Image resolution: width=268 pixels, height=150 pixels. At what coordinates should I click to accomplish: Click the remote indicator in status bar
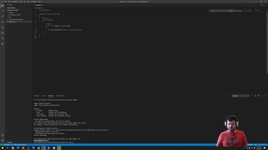point(2,145)
